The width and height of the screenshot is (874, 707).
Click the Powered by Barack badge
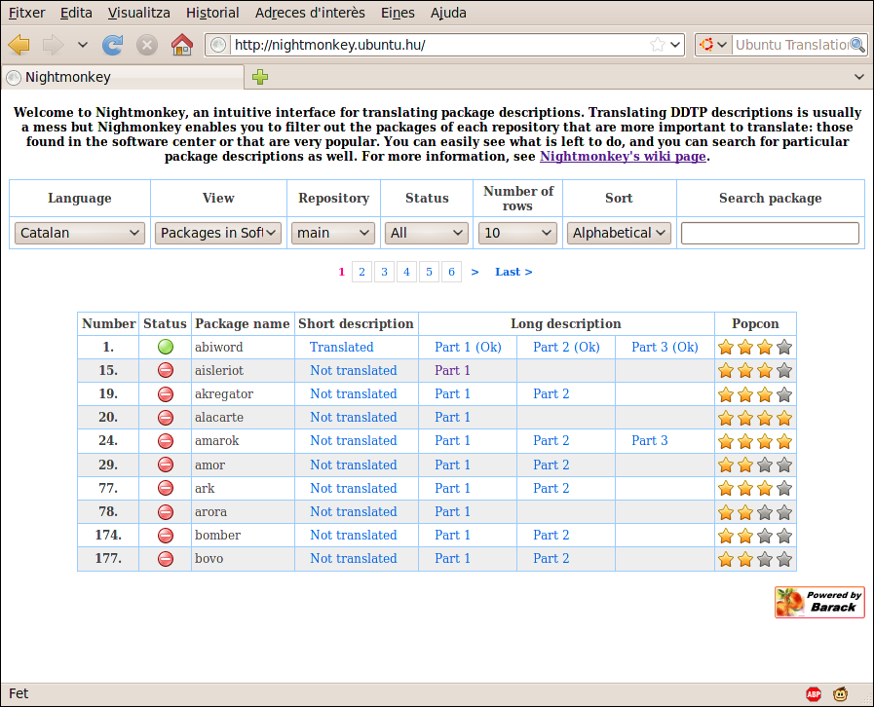[819, 602]
